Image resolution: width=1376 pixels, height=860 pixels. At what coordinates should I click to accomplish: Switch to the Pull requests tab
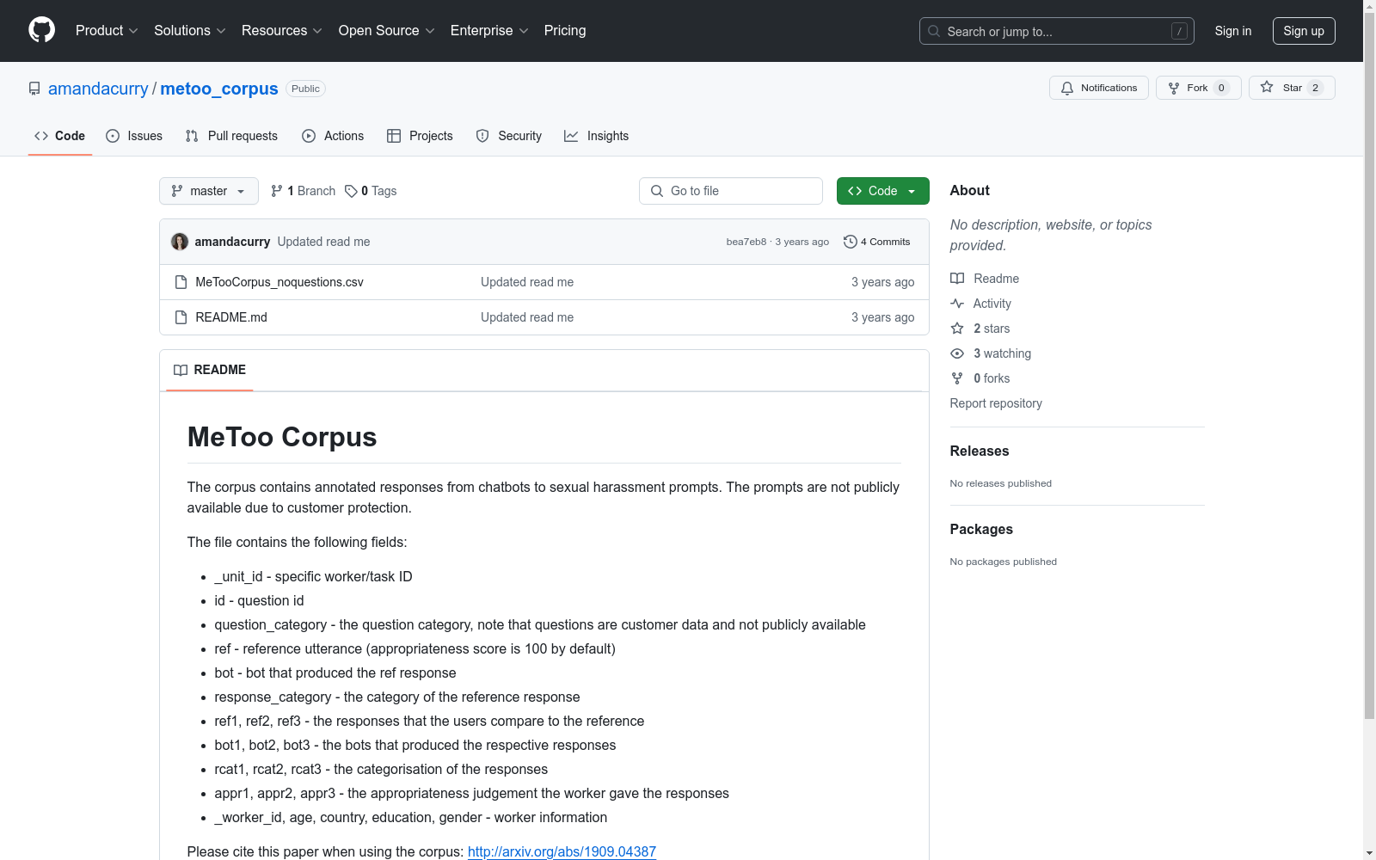point(231,136)
